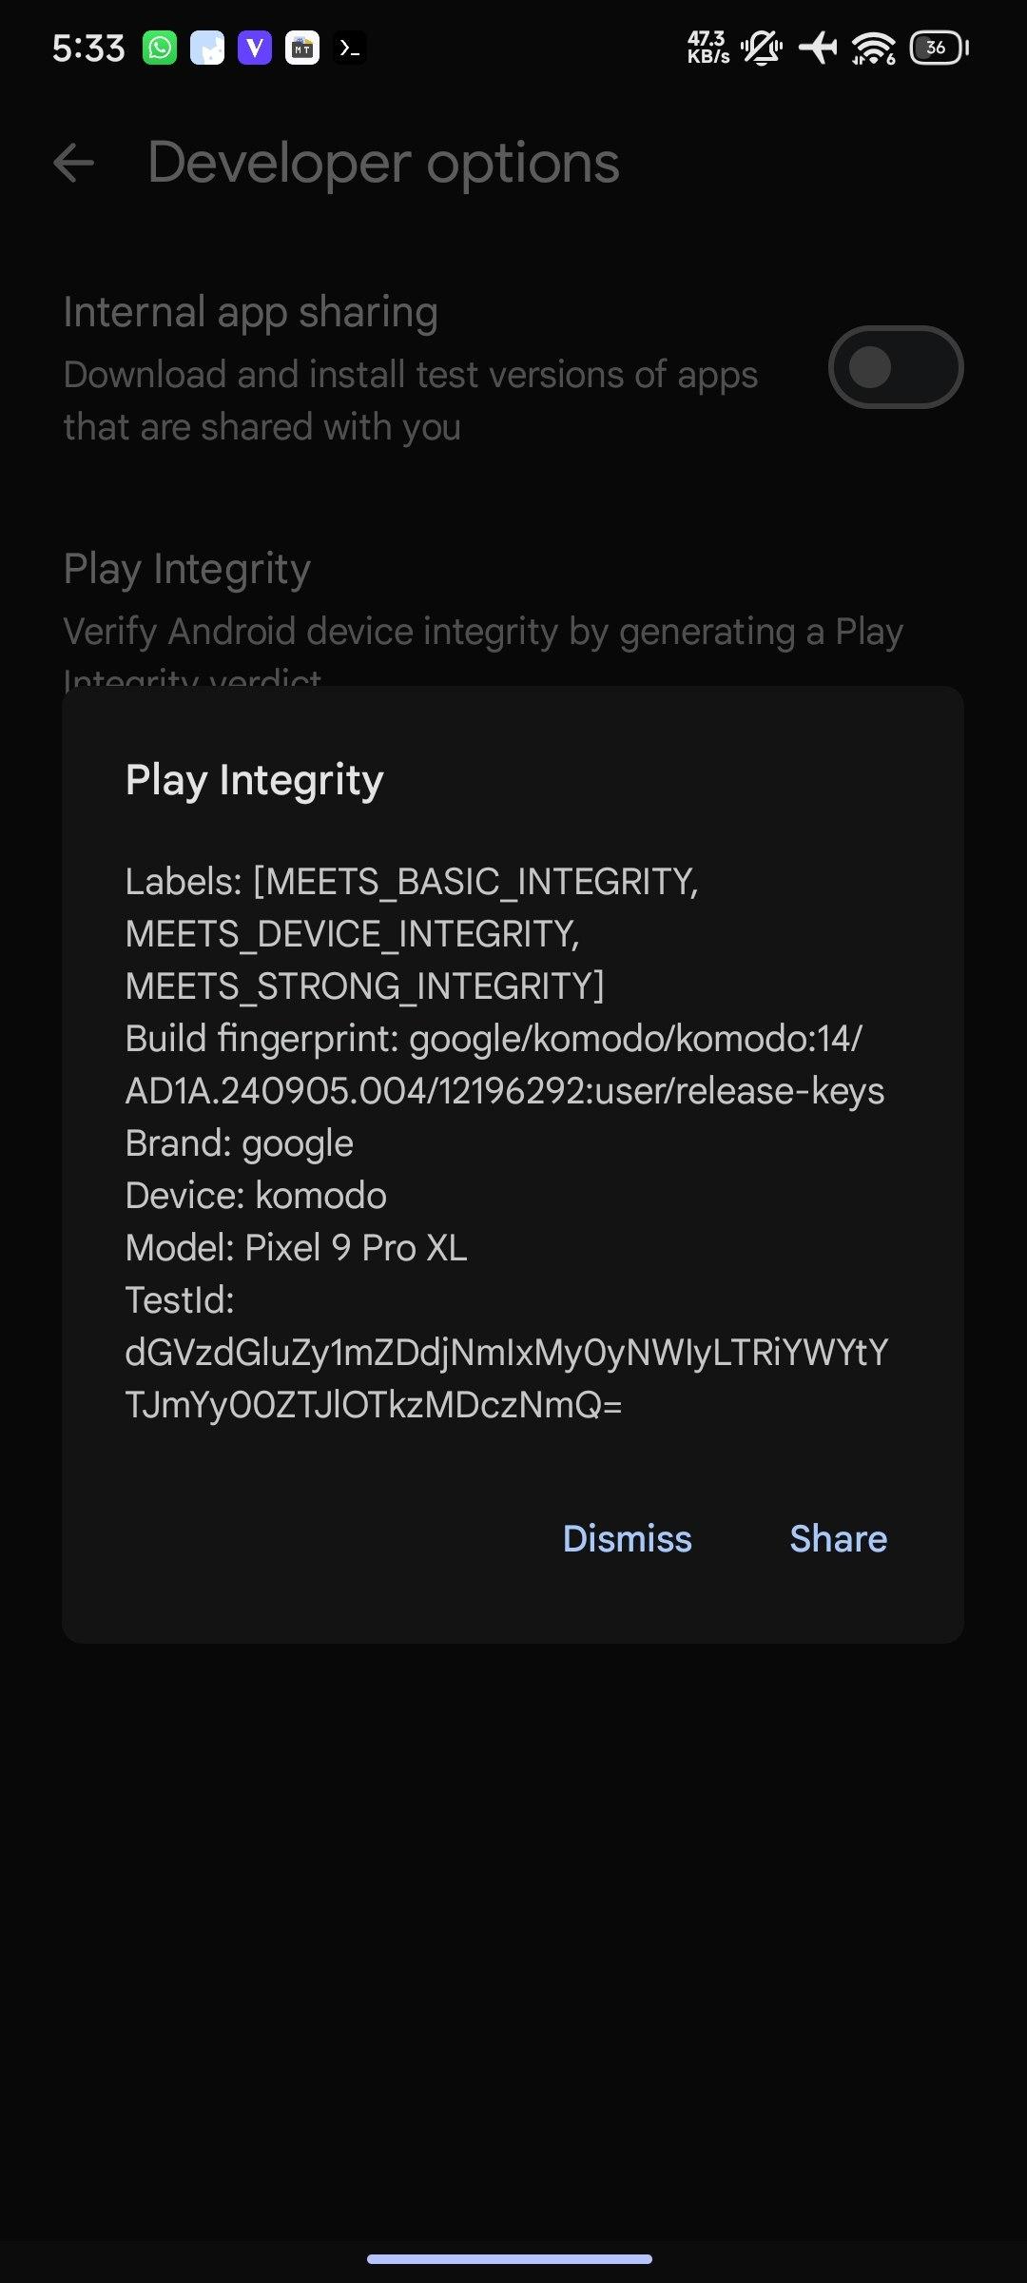Tap the airplane mode status icon

818,48
